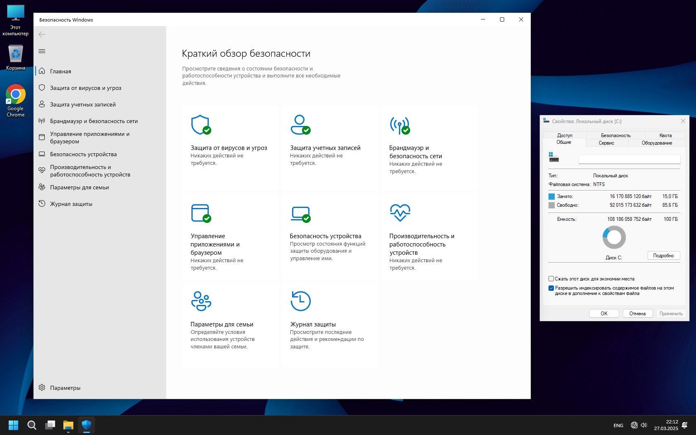Click the Settings gear in sidebar

(42, 388)
